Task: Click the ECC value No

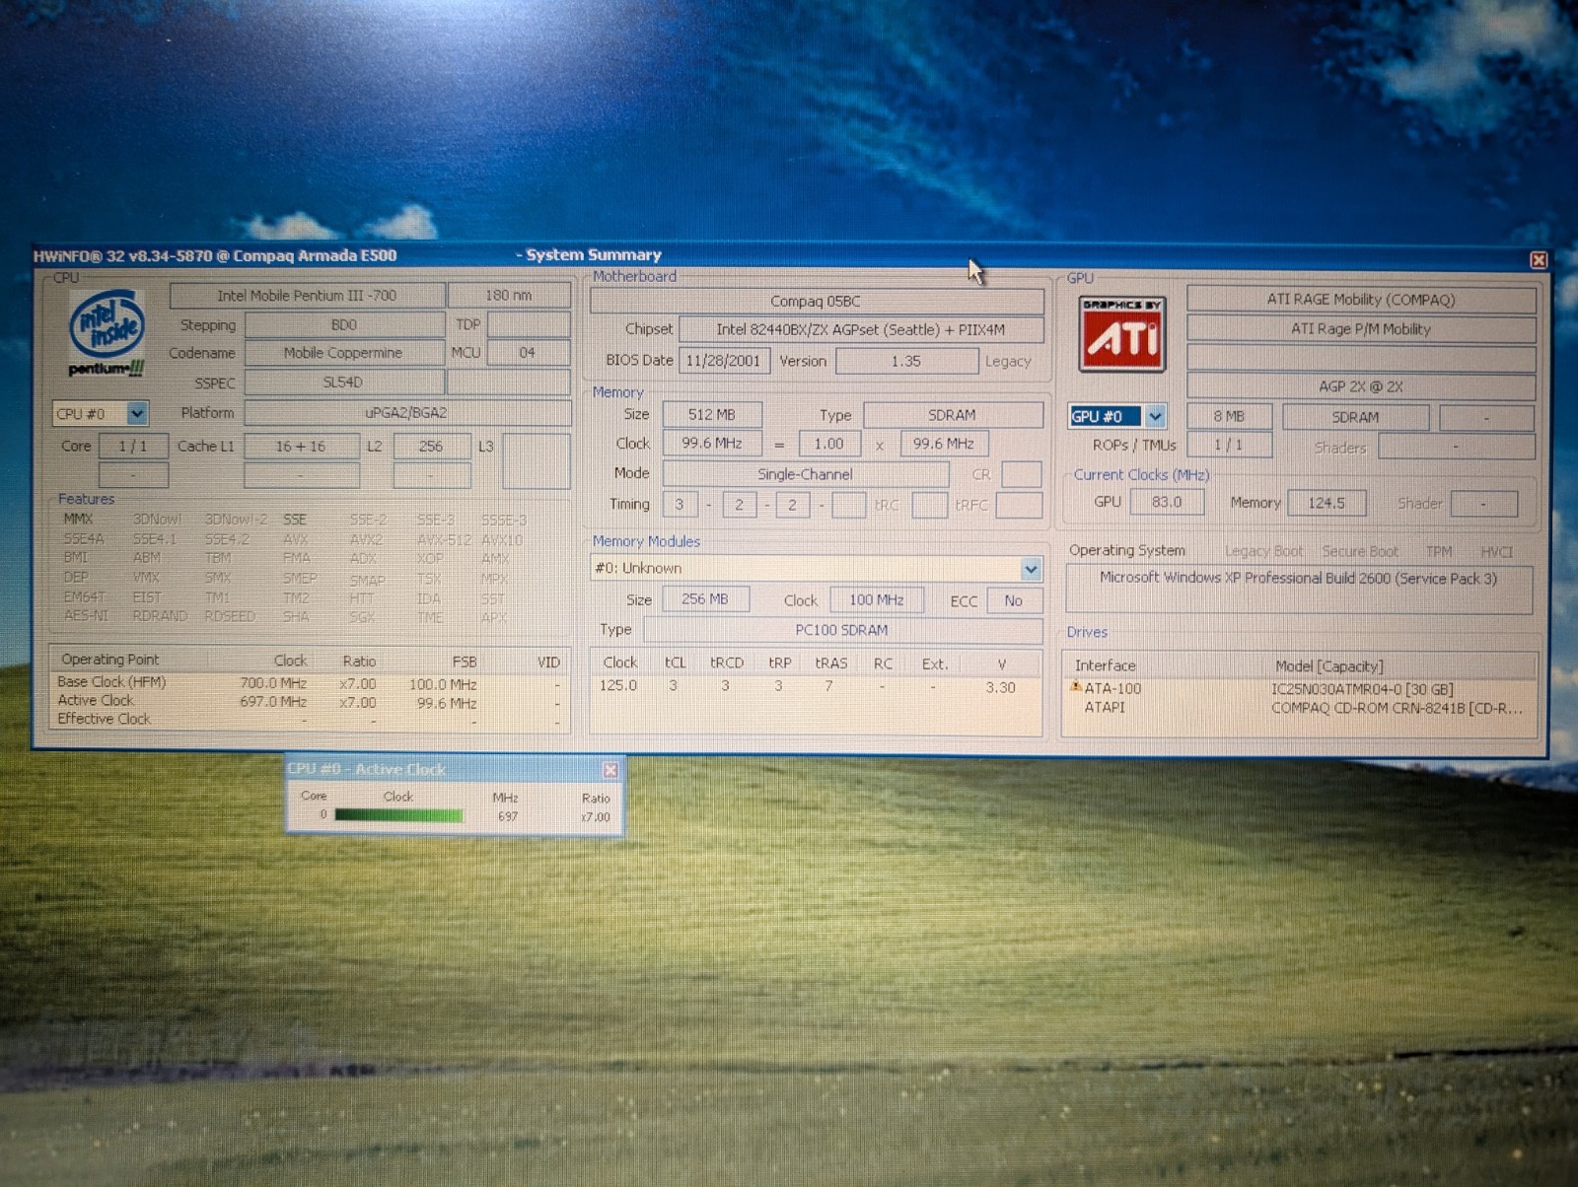Action: (1014, 600)
